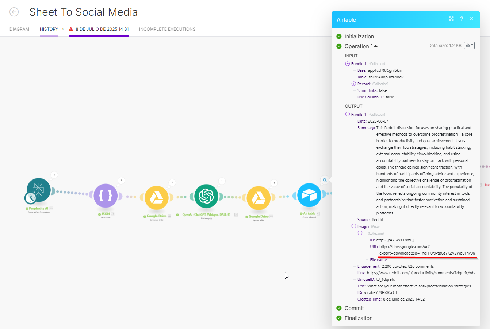
Task: Click the Smart links false value
Action: point(383,90)
